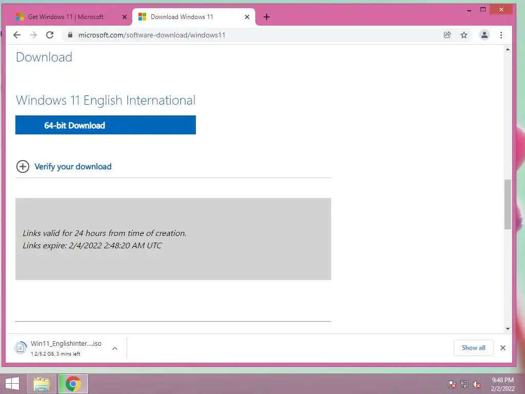Screen dimensions: 525x394
Task: Click the network tray icon
Action: point(465,384)
